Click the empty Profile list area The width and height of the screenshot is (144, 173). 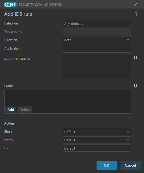[68, 98]
